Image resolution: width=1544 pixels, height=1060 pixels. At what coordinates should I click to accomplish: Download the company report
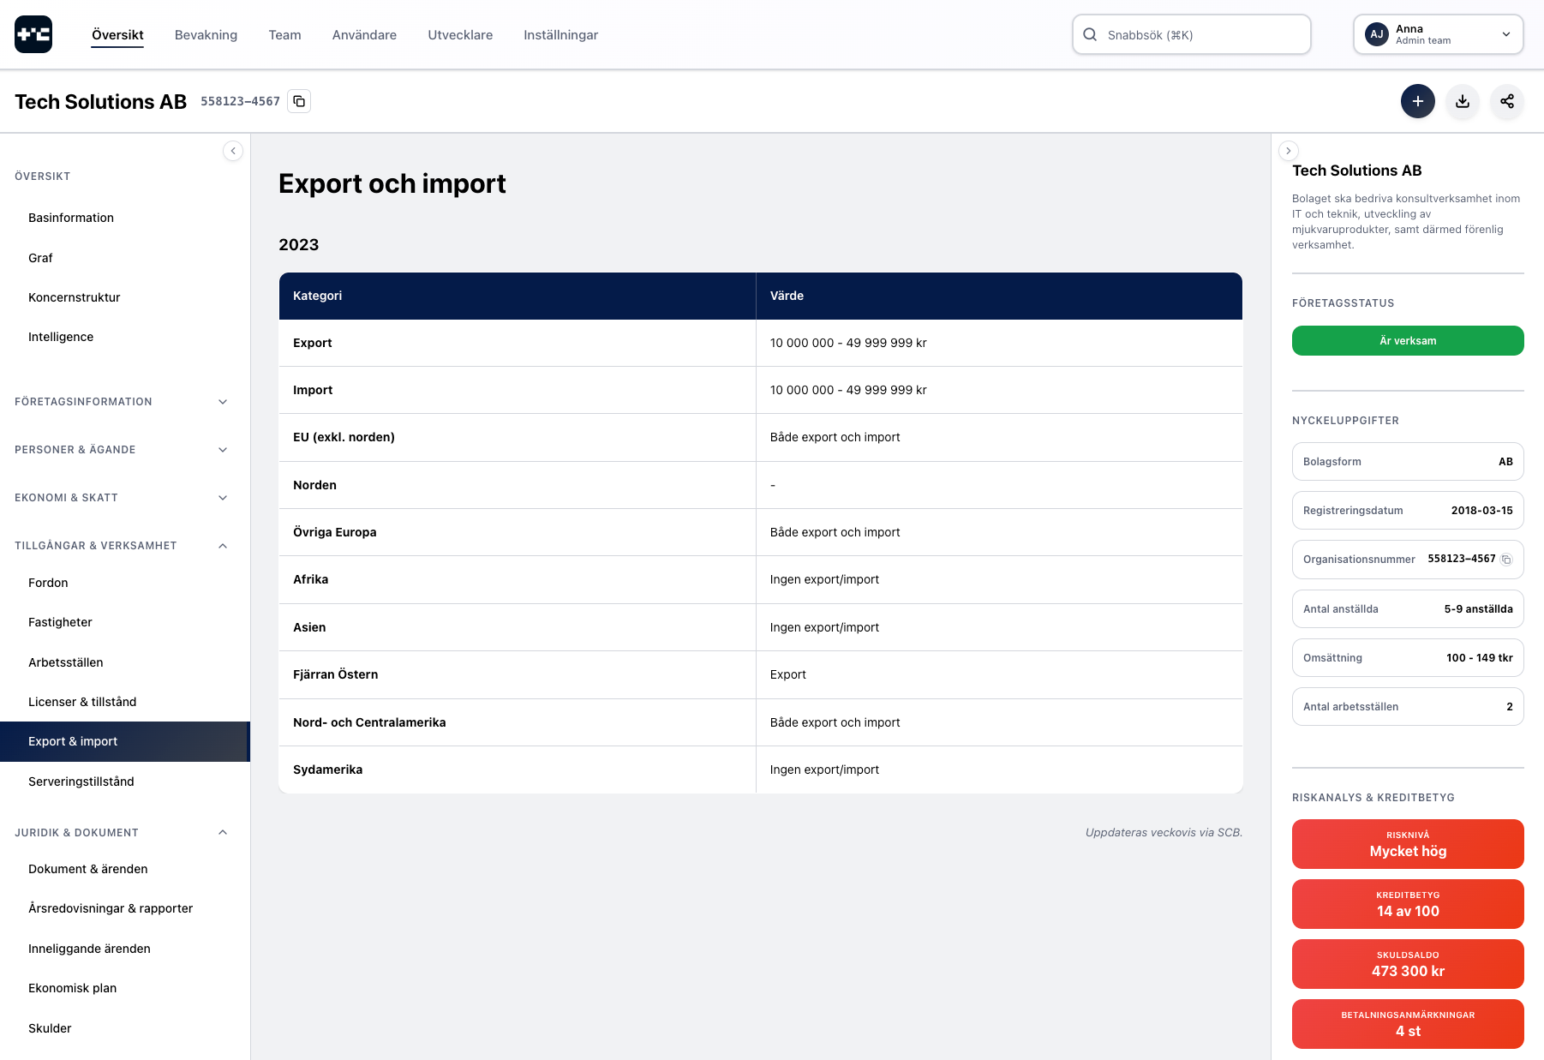(x=1462, y=101)
